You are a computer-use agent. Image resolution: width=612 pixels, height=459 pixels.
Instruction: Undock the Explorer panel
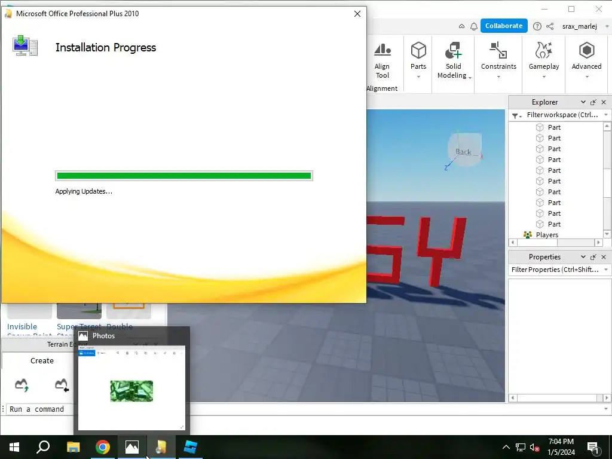[593, 102]
